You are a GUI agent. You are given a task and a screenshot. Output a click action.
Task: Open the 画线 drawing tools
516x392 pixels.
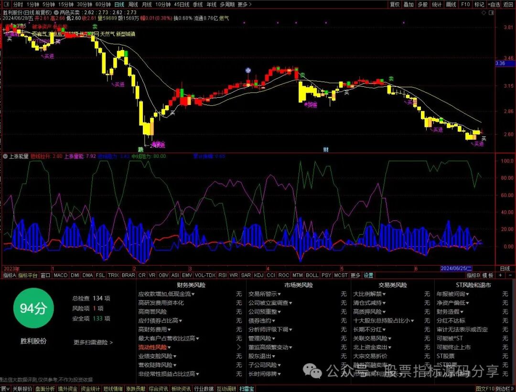(x=451, y=4)
